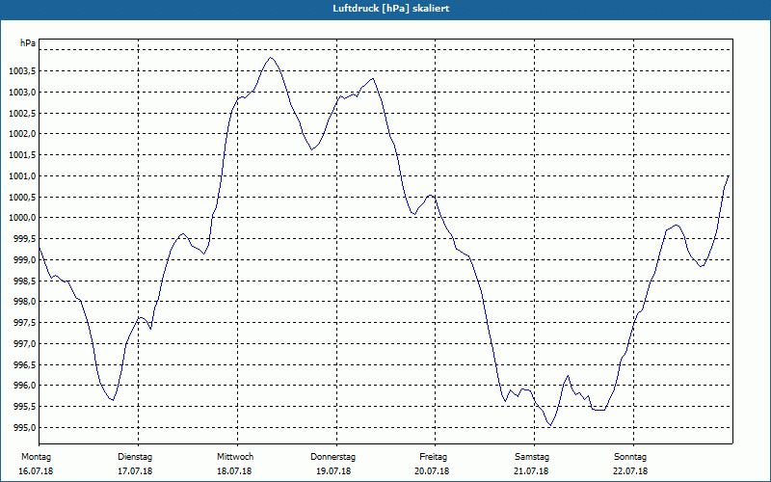The height and width of the screenshot is (482, 771).
Task: Click the Montag day label
Action: (36, 457)
